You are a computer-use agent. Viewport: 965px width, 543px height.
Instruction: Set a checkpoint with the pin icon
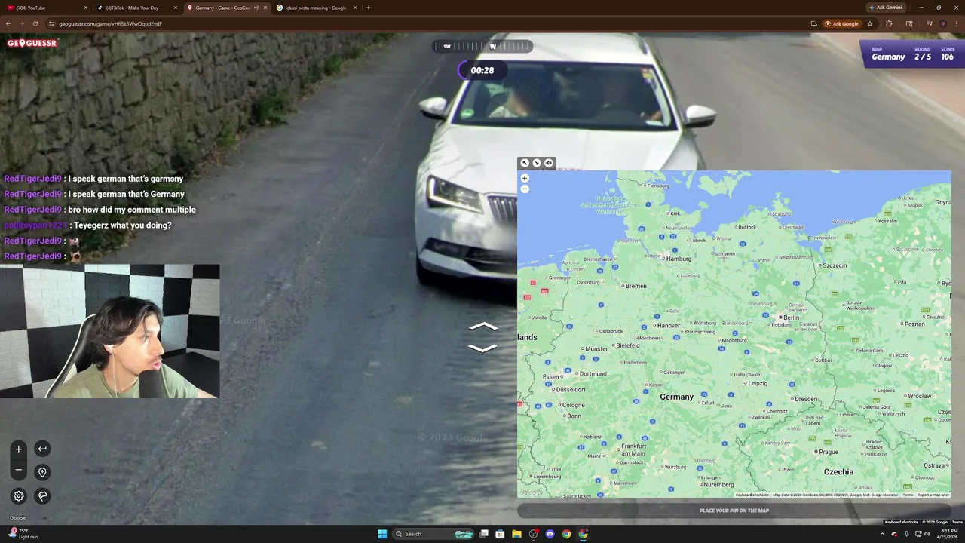coord(42,472)
